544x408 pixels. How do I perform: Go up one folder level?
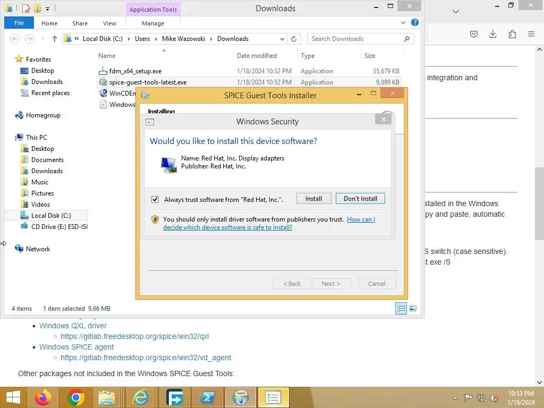pos(55,39)
